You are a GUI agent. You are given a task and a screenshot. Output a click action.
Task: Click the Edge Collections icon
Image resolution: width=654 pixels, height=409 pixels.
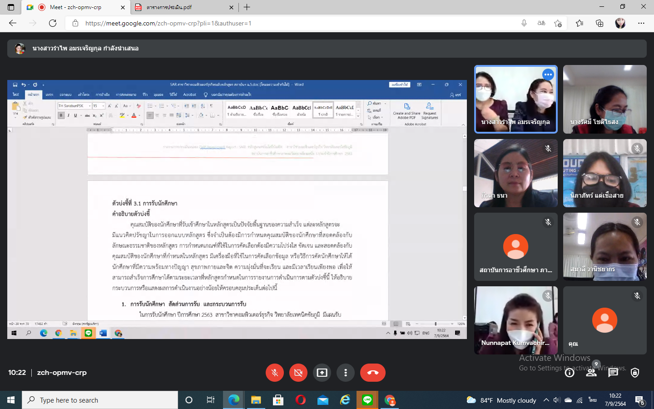coord(599,23)
